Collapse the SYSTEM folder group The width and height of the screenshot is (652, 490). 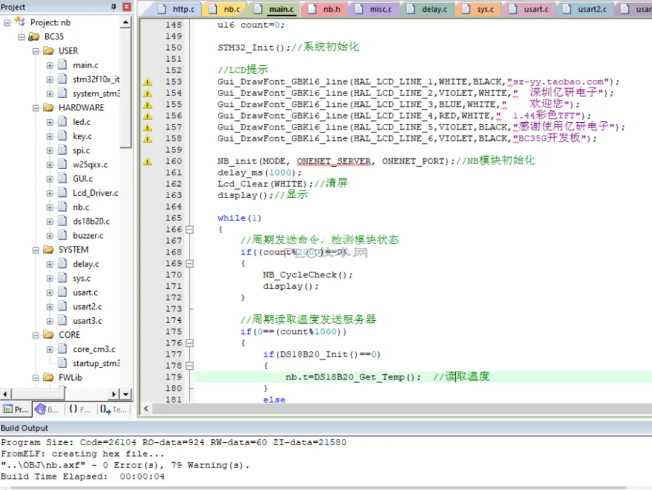[36, 250]
